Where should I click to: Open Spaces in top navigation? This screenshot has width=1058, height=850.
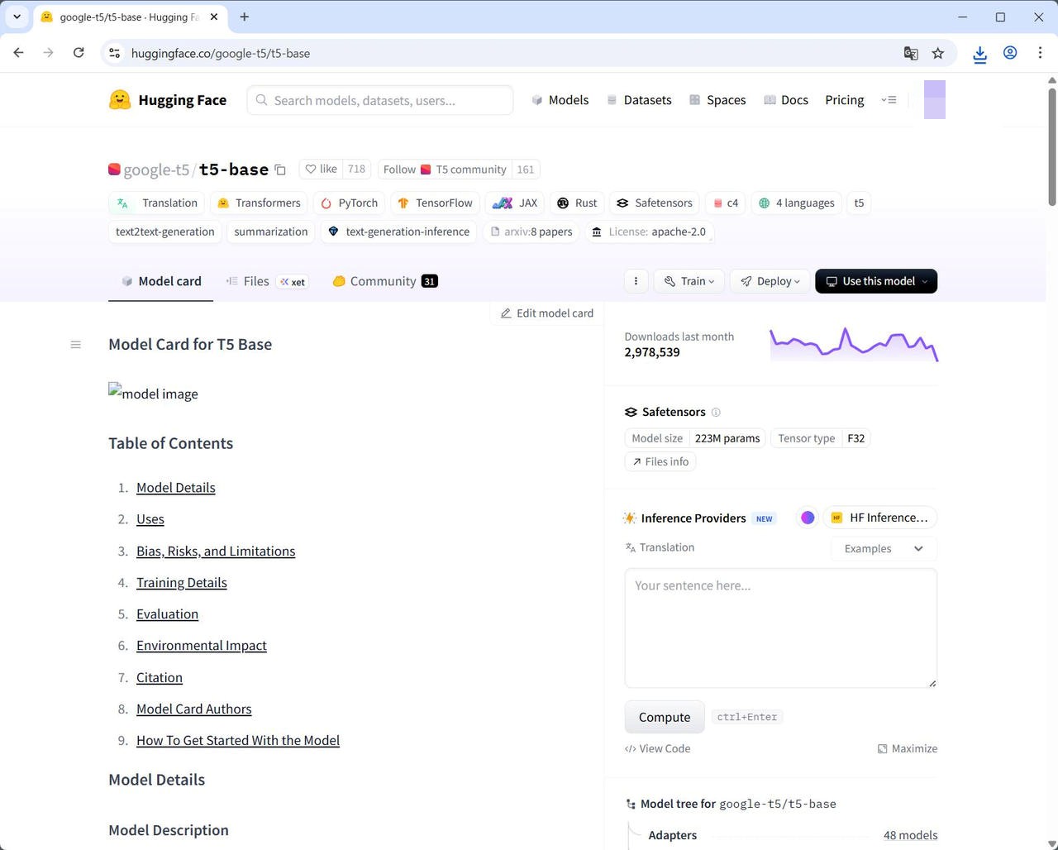click(x=717, y=100)
